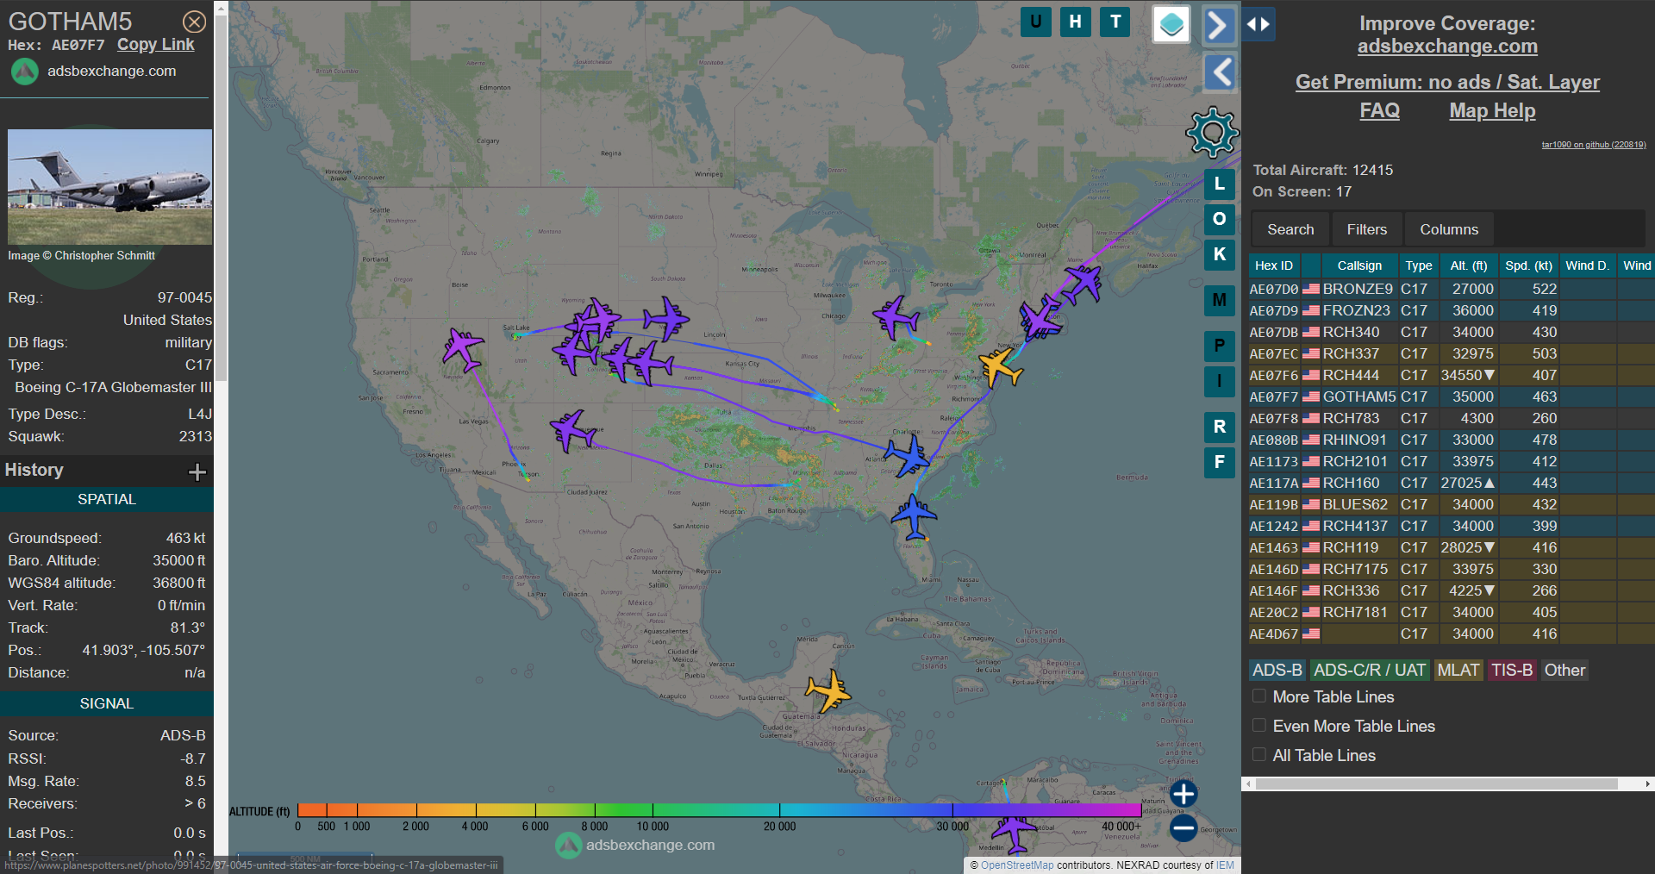This screenshot has height=874, width=1655.
Task: Click the TIS-B source legend
Action: pyautogui.click(x=1512, y=670)
